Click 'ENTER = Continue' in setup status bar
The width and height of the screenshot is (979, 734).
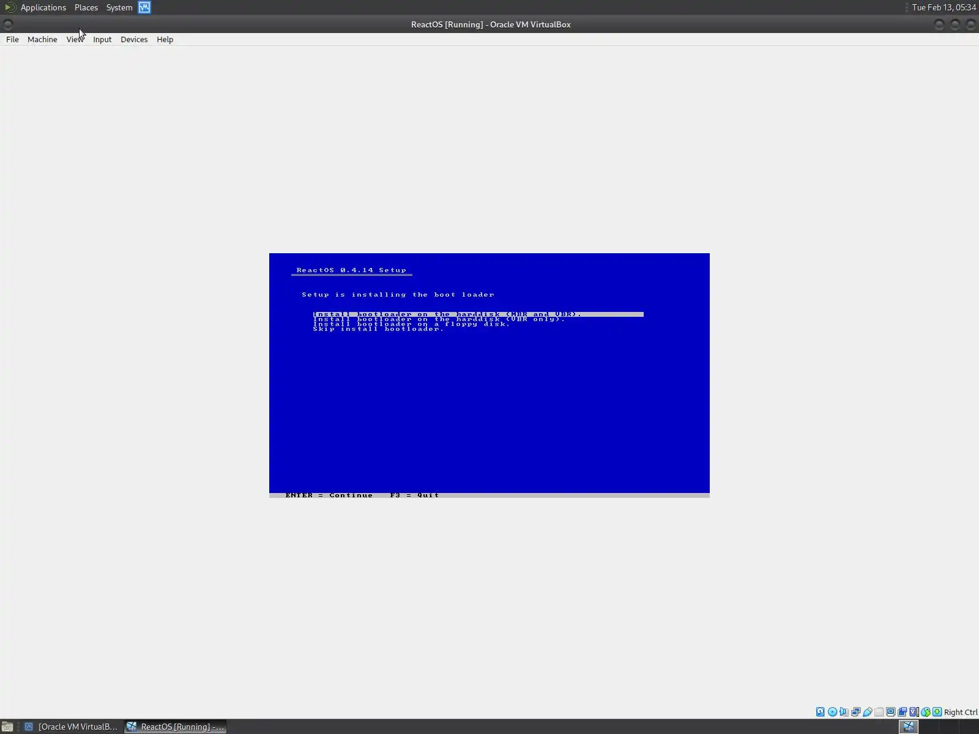click(329, 495)
